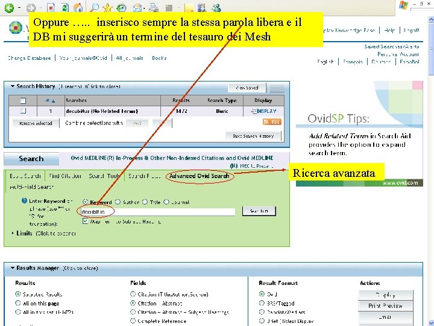Choose Complete Reference field option
Viewport: 434px width, 326px height.
coord(133,321)
